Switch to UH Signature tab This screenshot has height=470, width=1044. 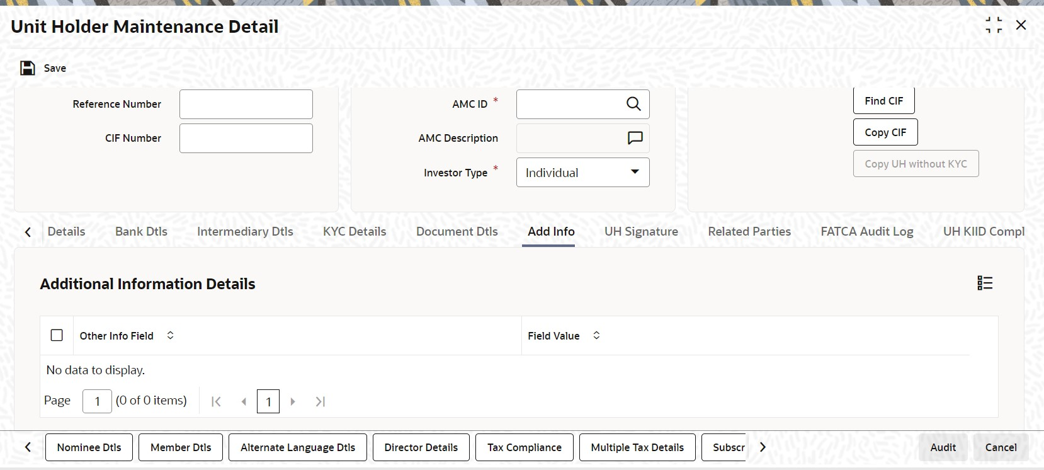pyautogui.click(x=641, y=231)
